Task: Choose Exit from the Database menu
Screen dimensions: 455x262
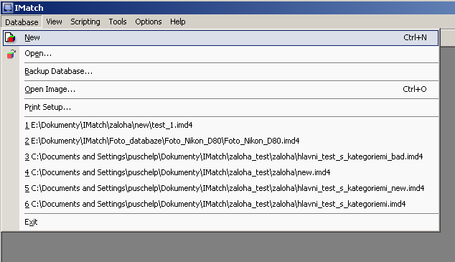Action: coord(220,223)
